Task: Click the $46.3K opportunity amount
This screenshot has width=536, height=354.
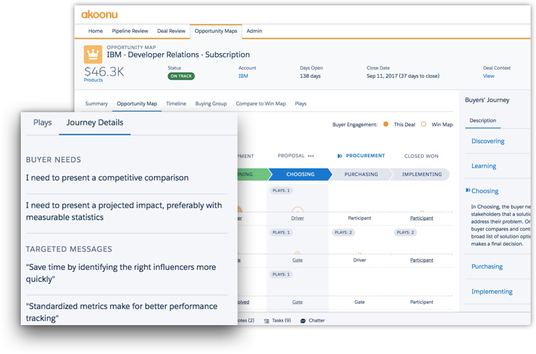Action: [x=104, y=72]
